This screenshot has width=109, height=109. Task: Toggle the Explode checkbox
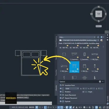coord(60,101)
